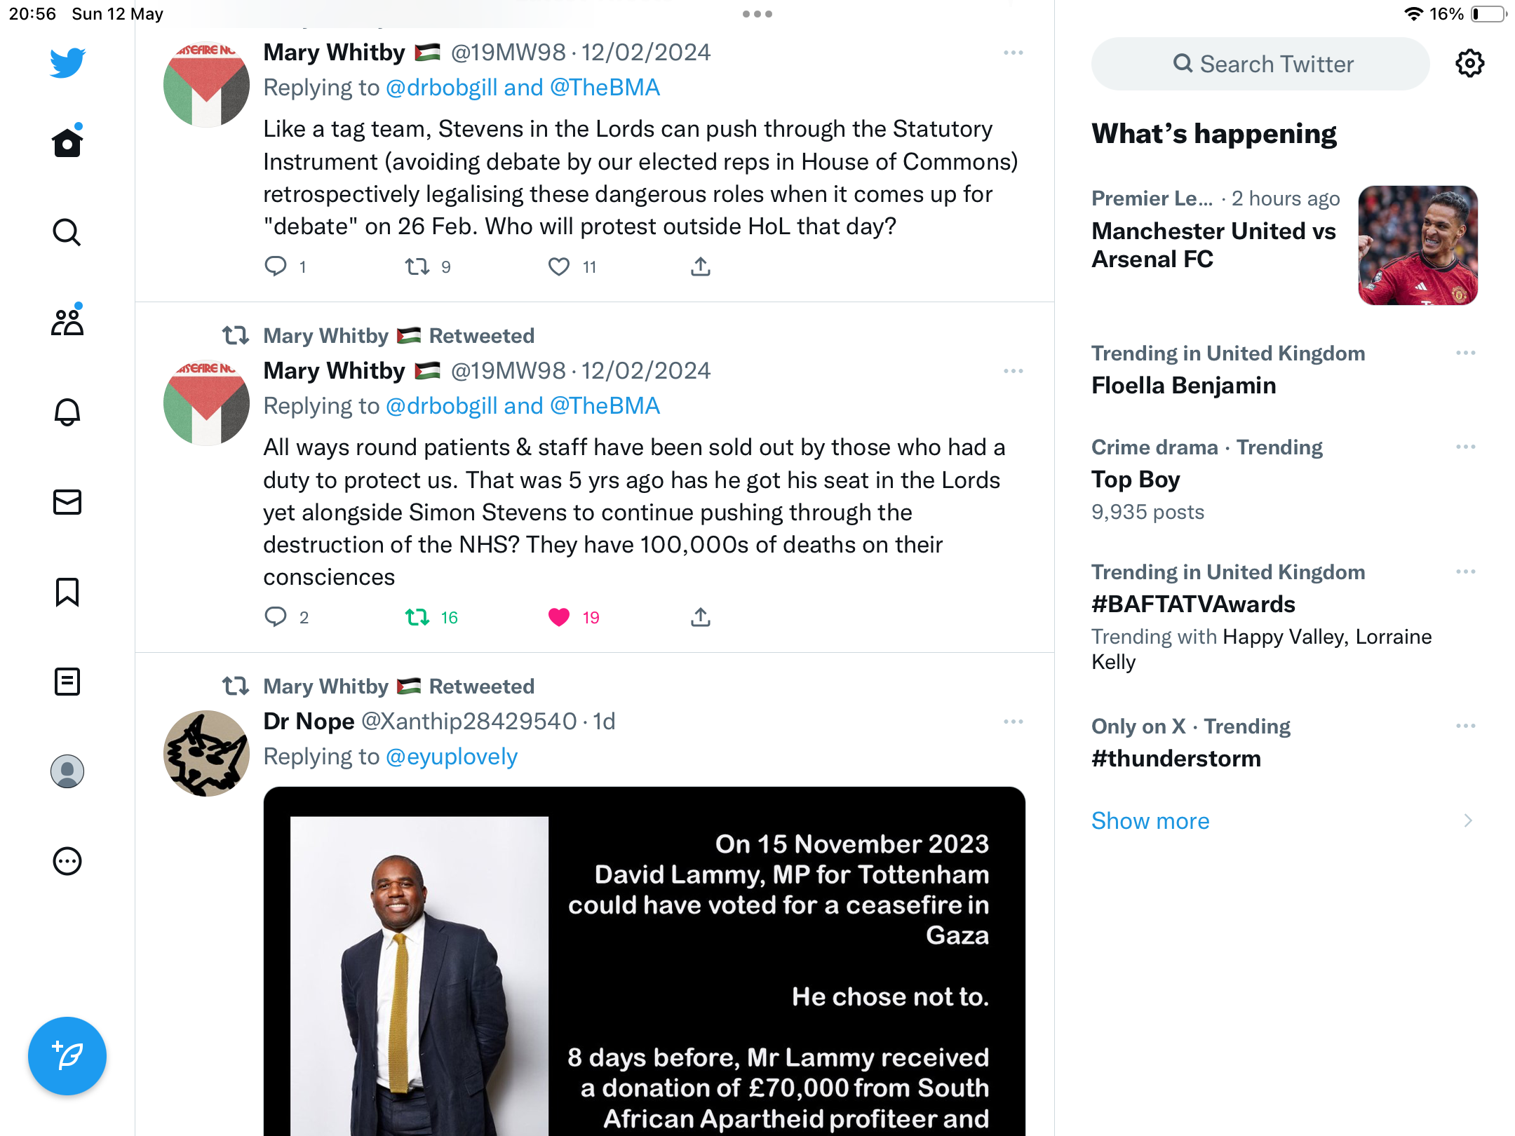
Task: Open Profile from sidebar avatar
Action: pos(67,771)
